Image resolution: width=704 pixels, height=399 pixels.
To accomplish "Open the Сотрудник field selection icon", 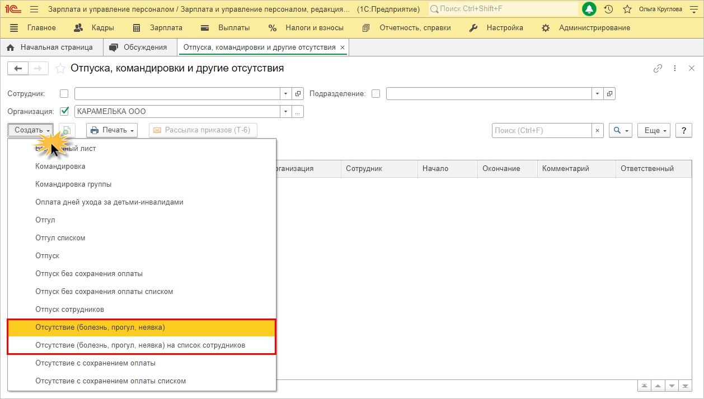I will (298, 94).
